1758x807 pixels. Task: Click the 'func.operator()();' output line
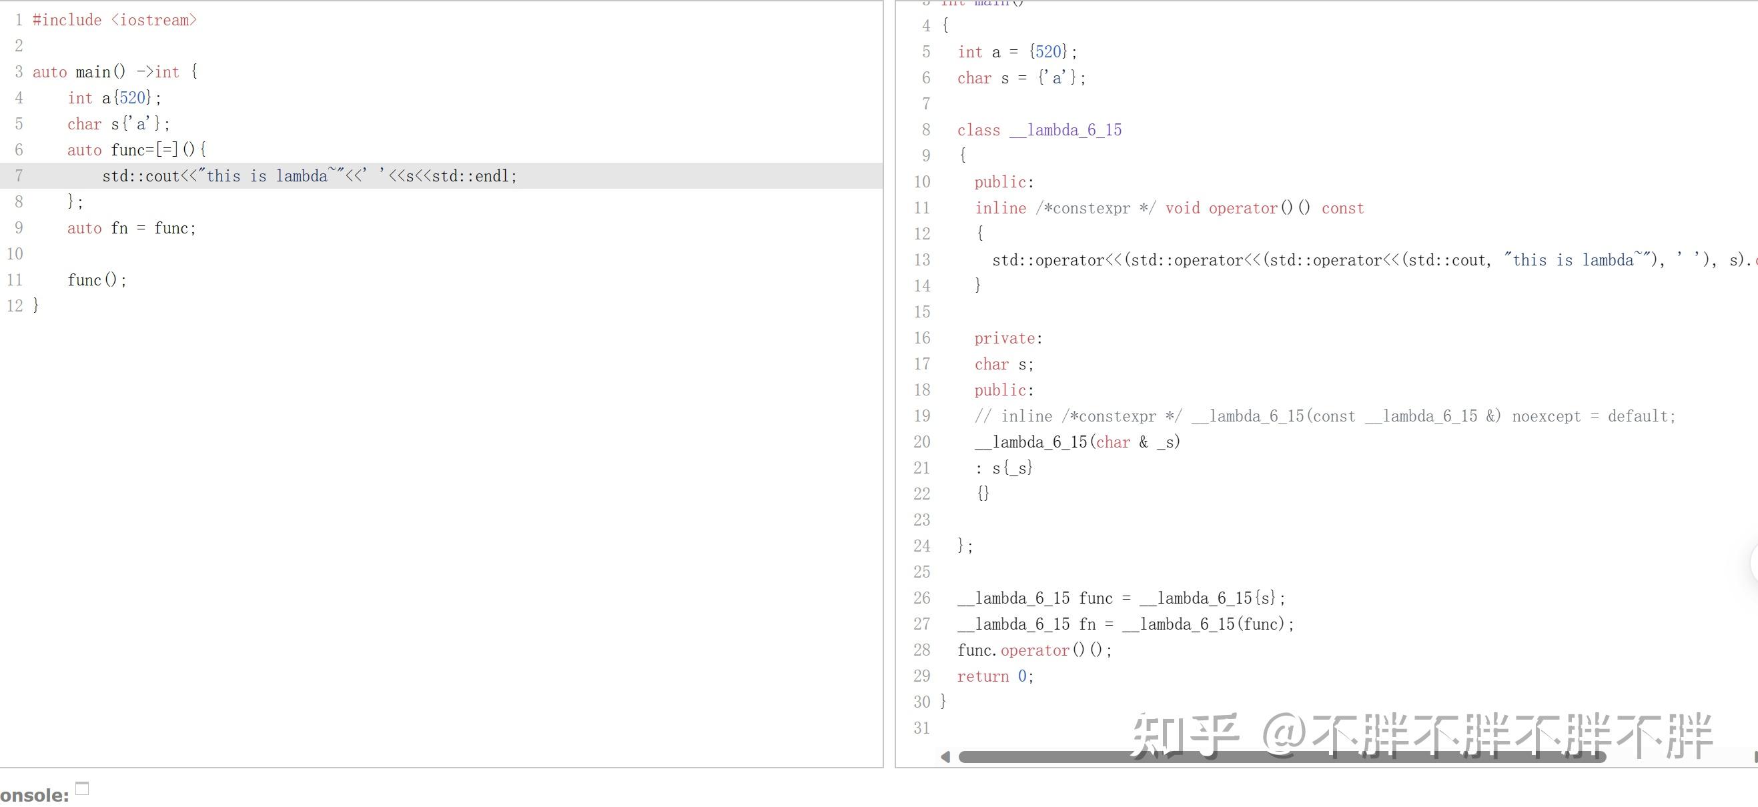[x=1034, y=650]
